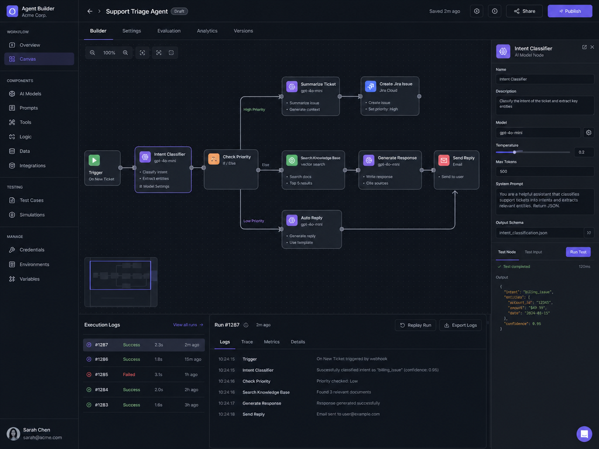Switch to the Test Input tab
The image size is (599, 449).
[533, 252]
